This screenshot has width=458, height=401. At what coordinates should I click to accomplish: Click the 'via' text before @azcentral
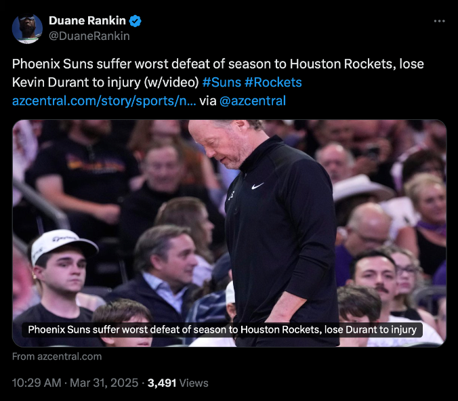coord(208,101)
